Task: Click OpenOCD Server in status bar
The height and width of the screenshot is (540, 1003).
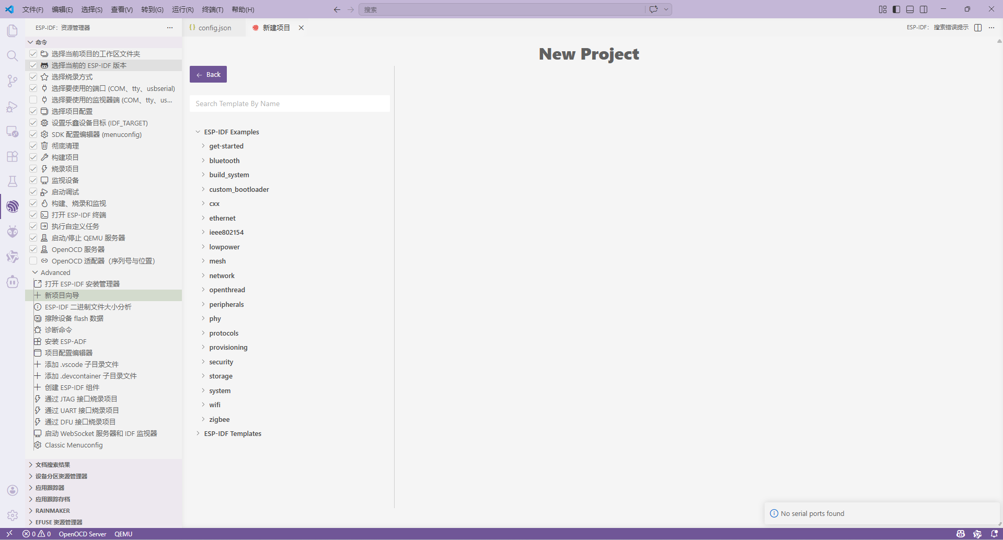Action: [x=82, y=534]
